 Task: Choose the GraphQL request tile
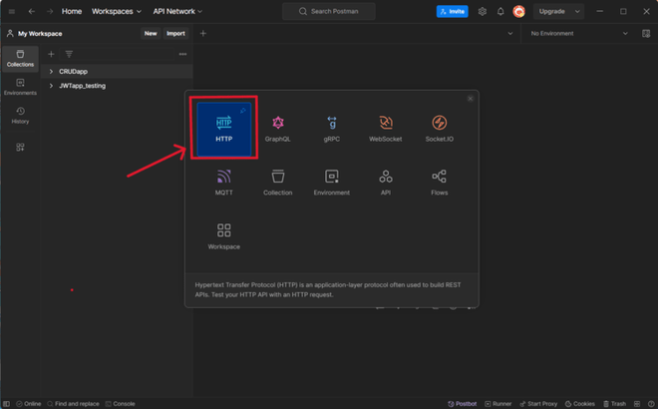pos(277,129)
